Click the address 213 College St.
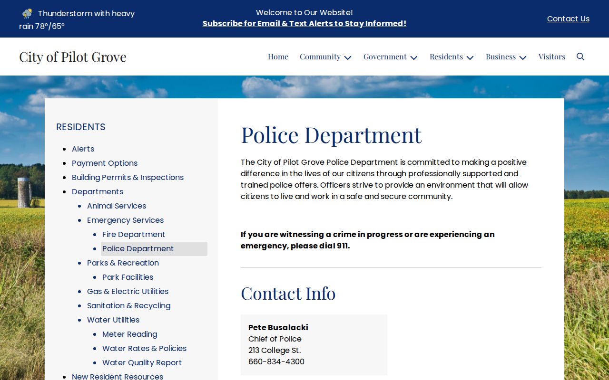This screenshot has width=609, height=380. (x=275, y=350)
